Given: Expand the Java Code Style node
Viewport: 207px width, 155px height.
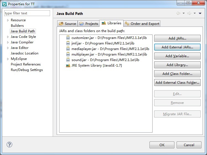Looking at the screenshot, I should [8, 37].
